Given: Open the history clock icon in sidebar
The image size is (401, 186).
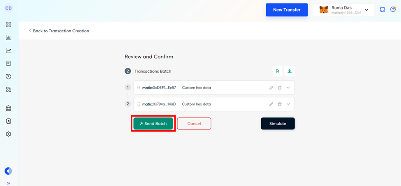Looking at the screenshot, I should [x=8, y=77].
